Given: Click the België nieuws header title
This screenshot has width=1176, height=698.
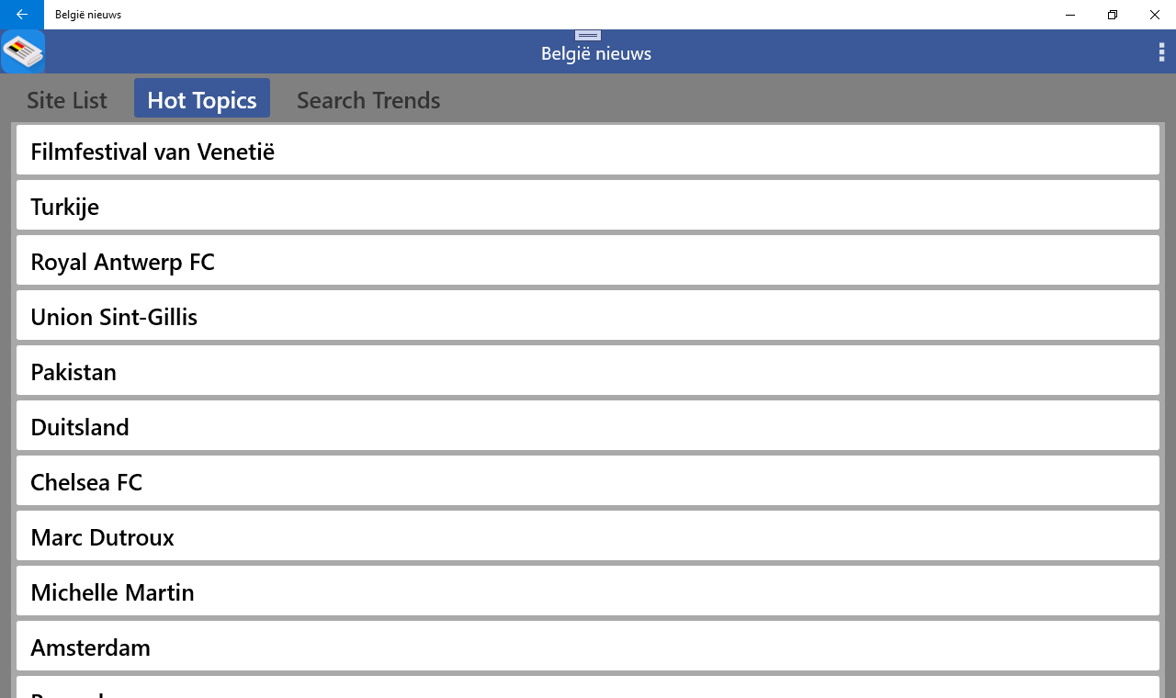Looking at the screenshot, I should tap(596, 54).
